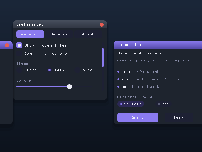The image size is (202, 152).
Task: Switch to the General tab
Action: tap(30, 34)
